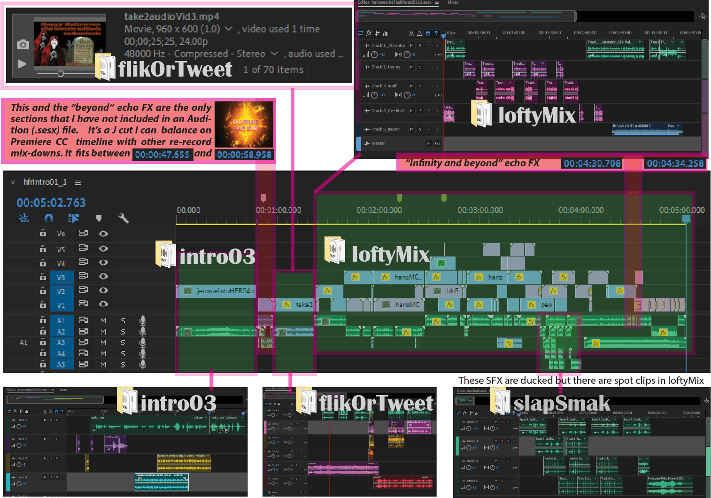
Task: Toggle sync lock on track A2
Action: tap(84, 331)
